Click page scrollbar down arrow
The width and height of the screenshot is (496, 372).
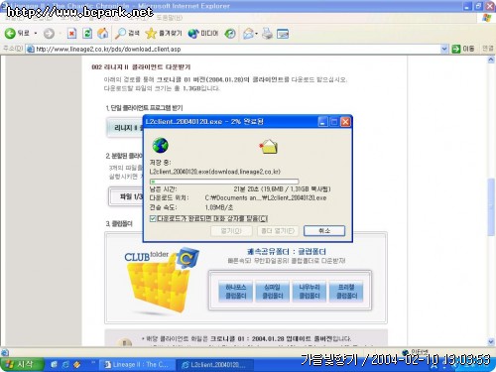tap(491, 342)
